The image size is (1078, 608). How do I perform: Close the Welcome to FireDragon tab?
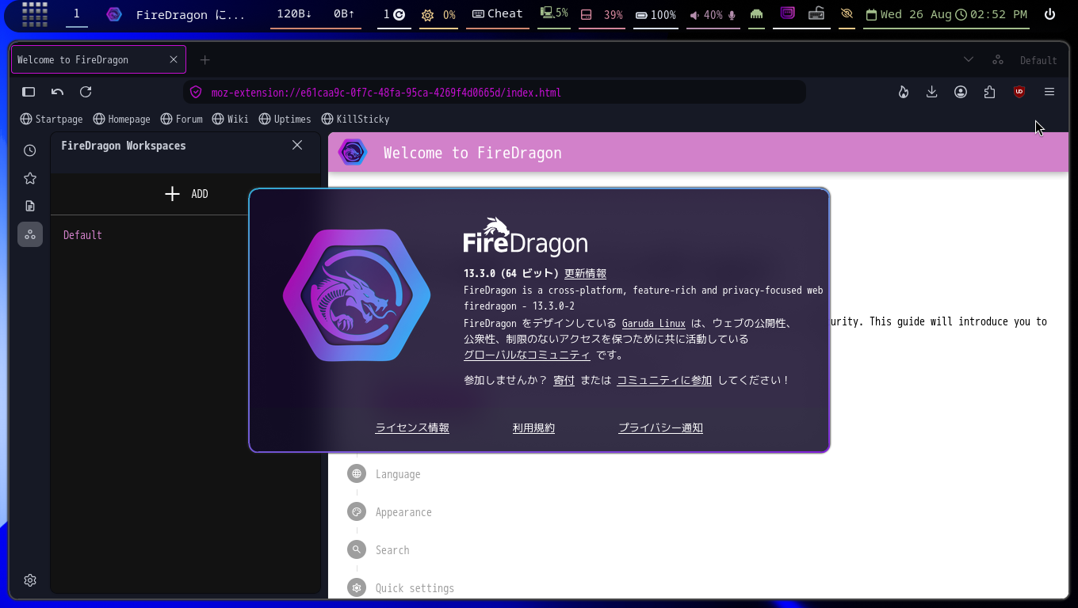174,59
